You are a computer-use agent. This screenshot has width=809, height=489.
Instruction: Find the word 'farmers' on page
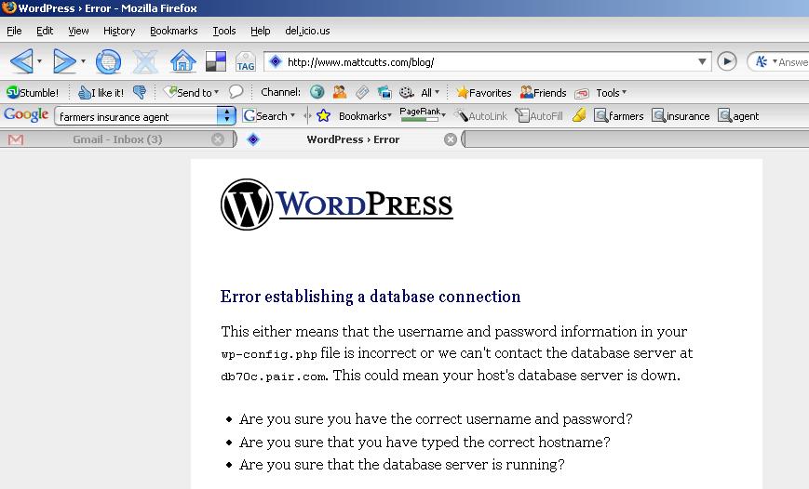[x=619, y=116]
